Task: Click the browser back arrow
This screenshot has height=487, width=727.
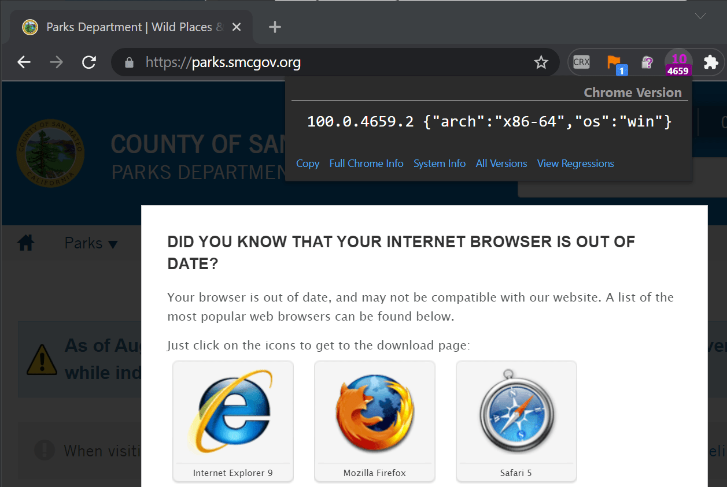Action: point(24,62)
